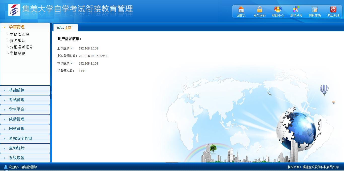Open 报名确认 tree item
This screenshot has height=171, width=344.
tap(17, 41)
